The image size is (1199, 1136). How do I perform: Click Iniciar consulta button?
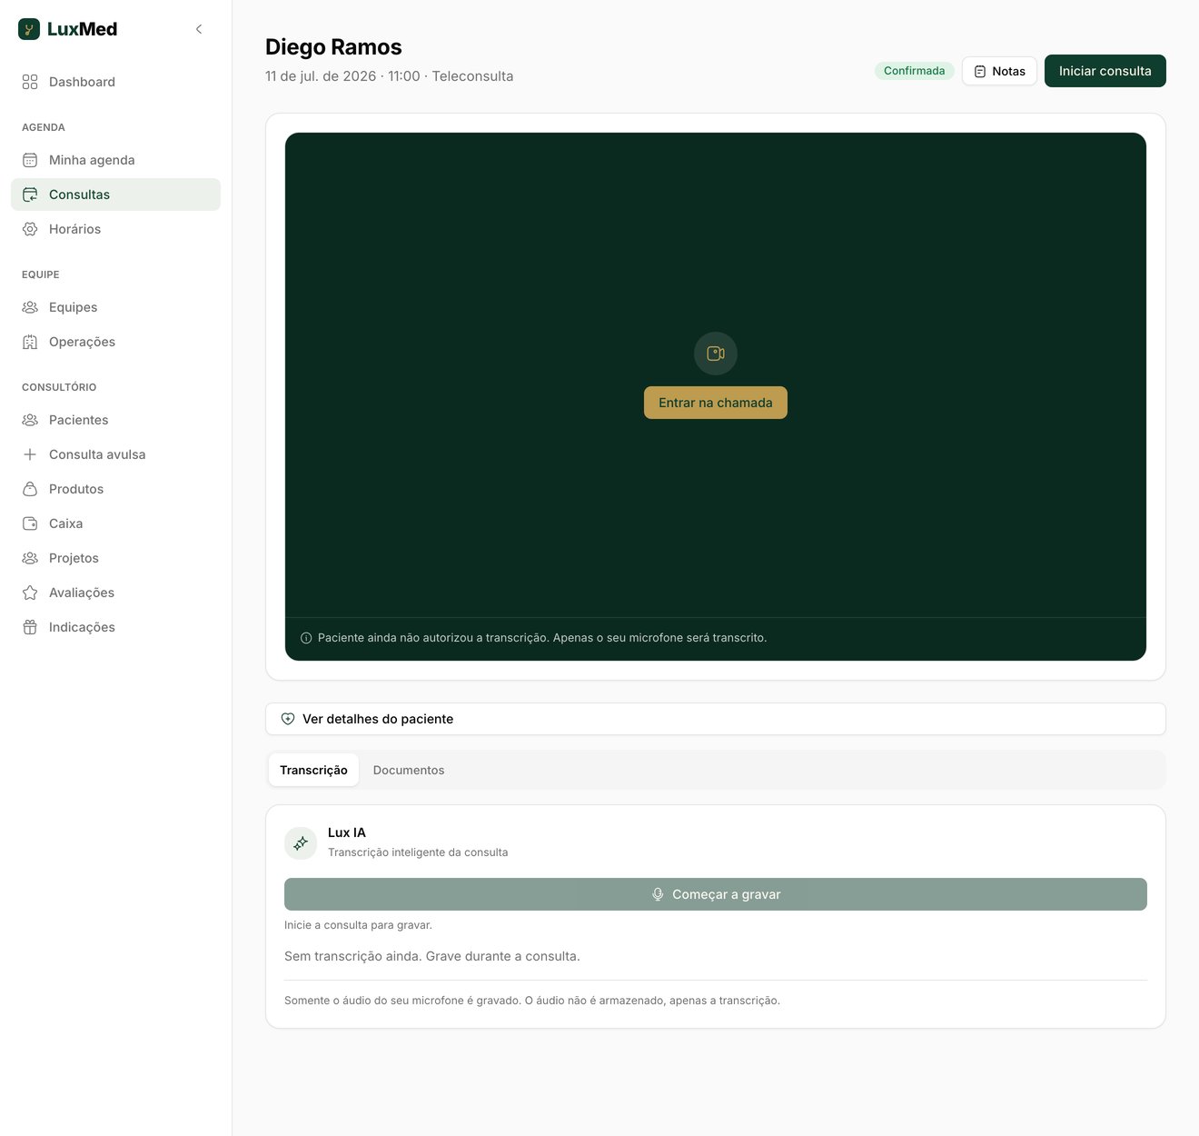point(1105,71)
